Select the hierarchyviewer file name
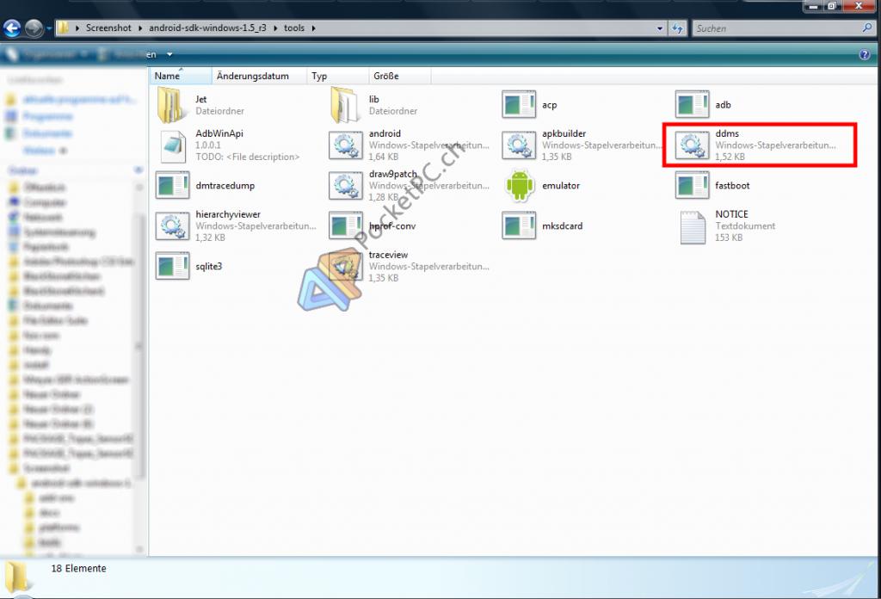 tap(228, 214)
